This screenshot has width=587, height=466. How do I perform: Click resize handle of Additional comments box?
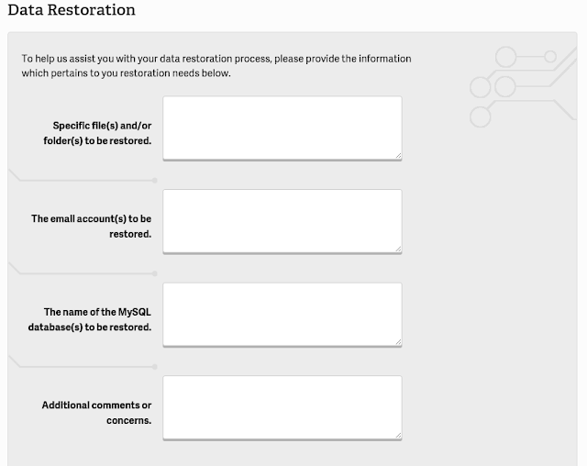tap(398, 436)
